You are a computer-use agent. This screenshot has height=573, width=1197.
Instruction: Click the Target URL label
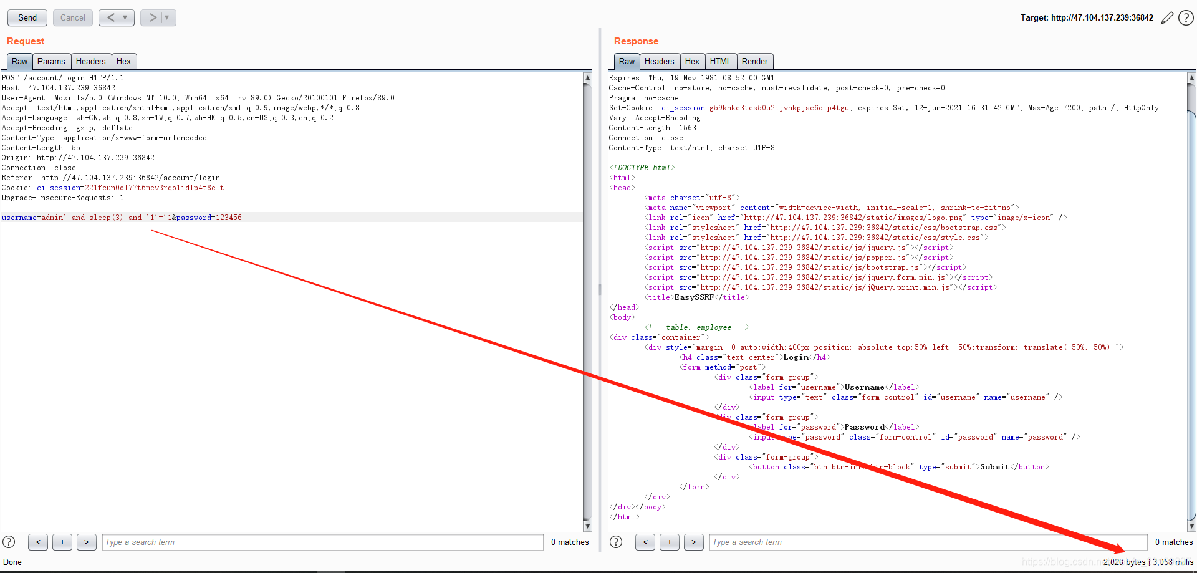click(1087, 17)
